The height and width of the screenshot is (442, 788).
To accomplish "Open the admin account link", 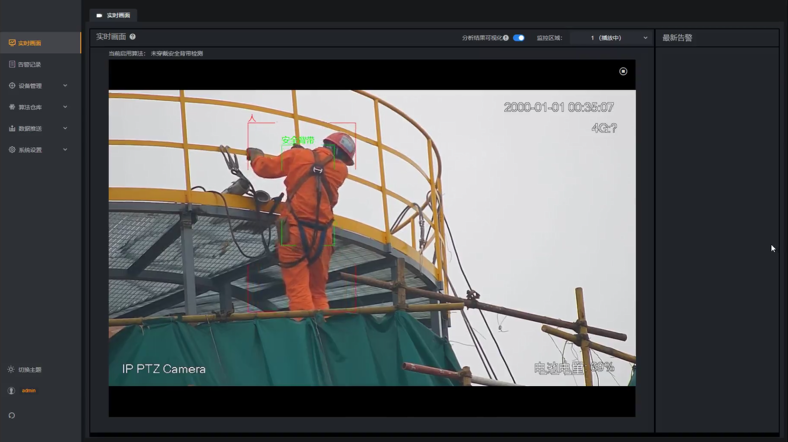I will click(x=28, y=390).
